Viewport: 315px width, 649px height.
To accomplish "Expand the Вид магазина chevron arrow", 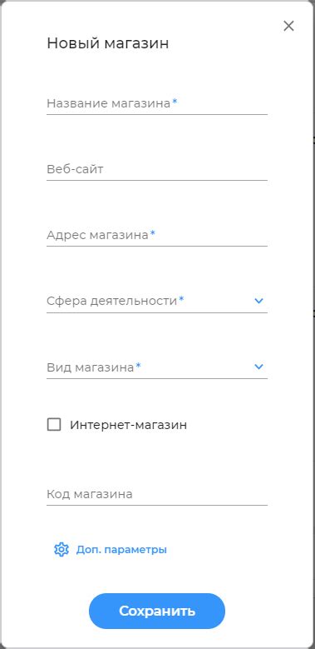I will click(x=258, y=367).
